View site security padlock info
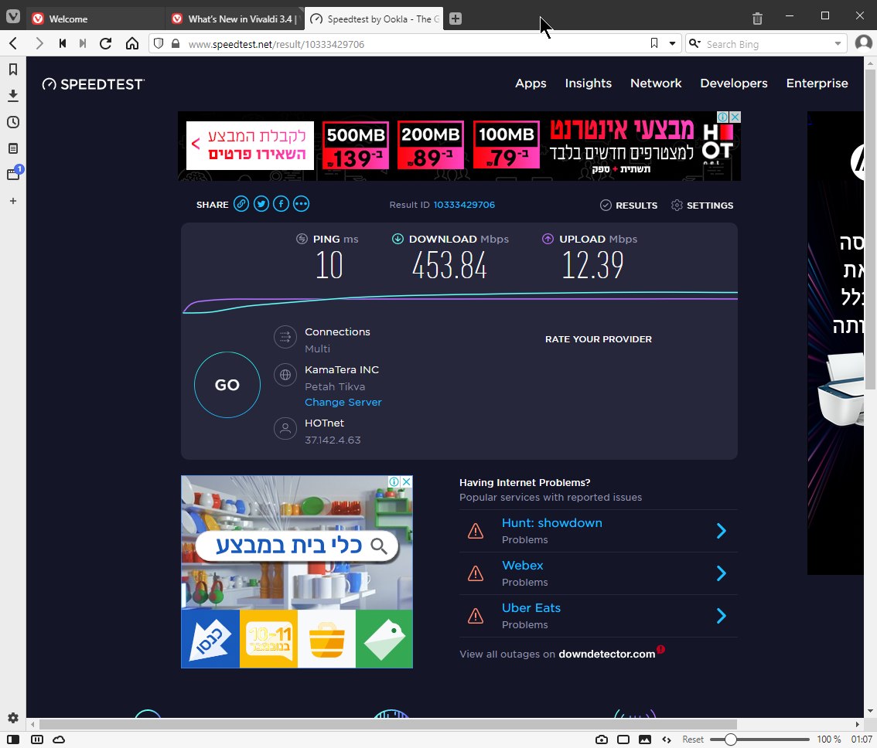This screenshot has height=748, width=877. pos(176,43)
